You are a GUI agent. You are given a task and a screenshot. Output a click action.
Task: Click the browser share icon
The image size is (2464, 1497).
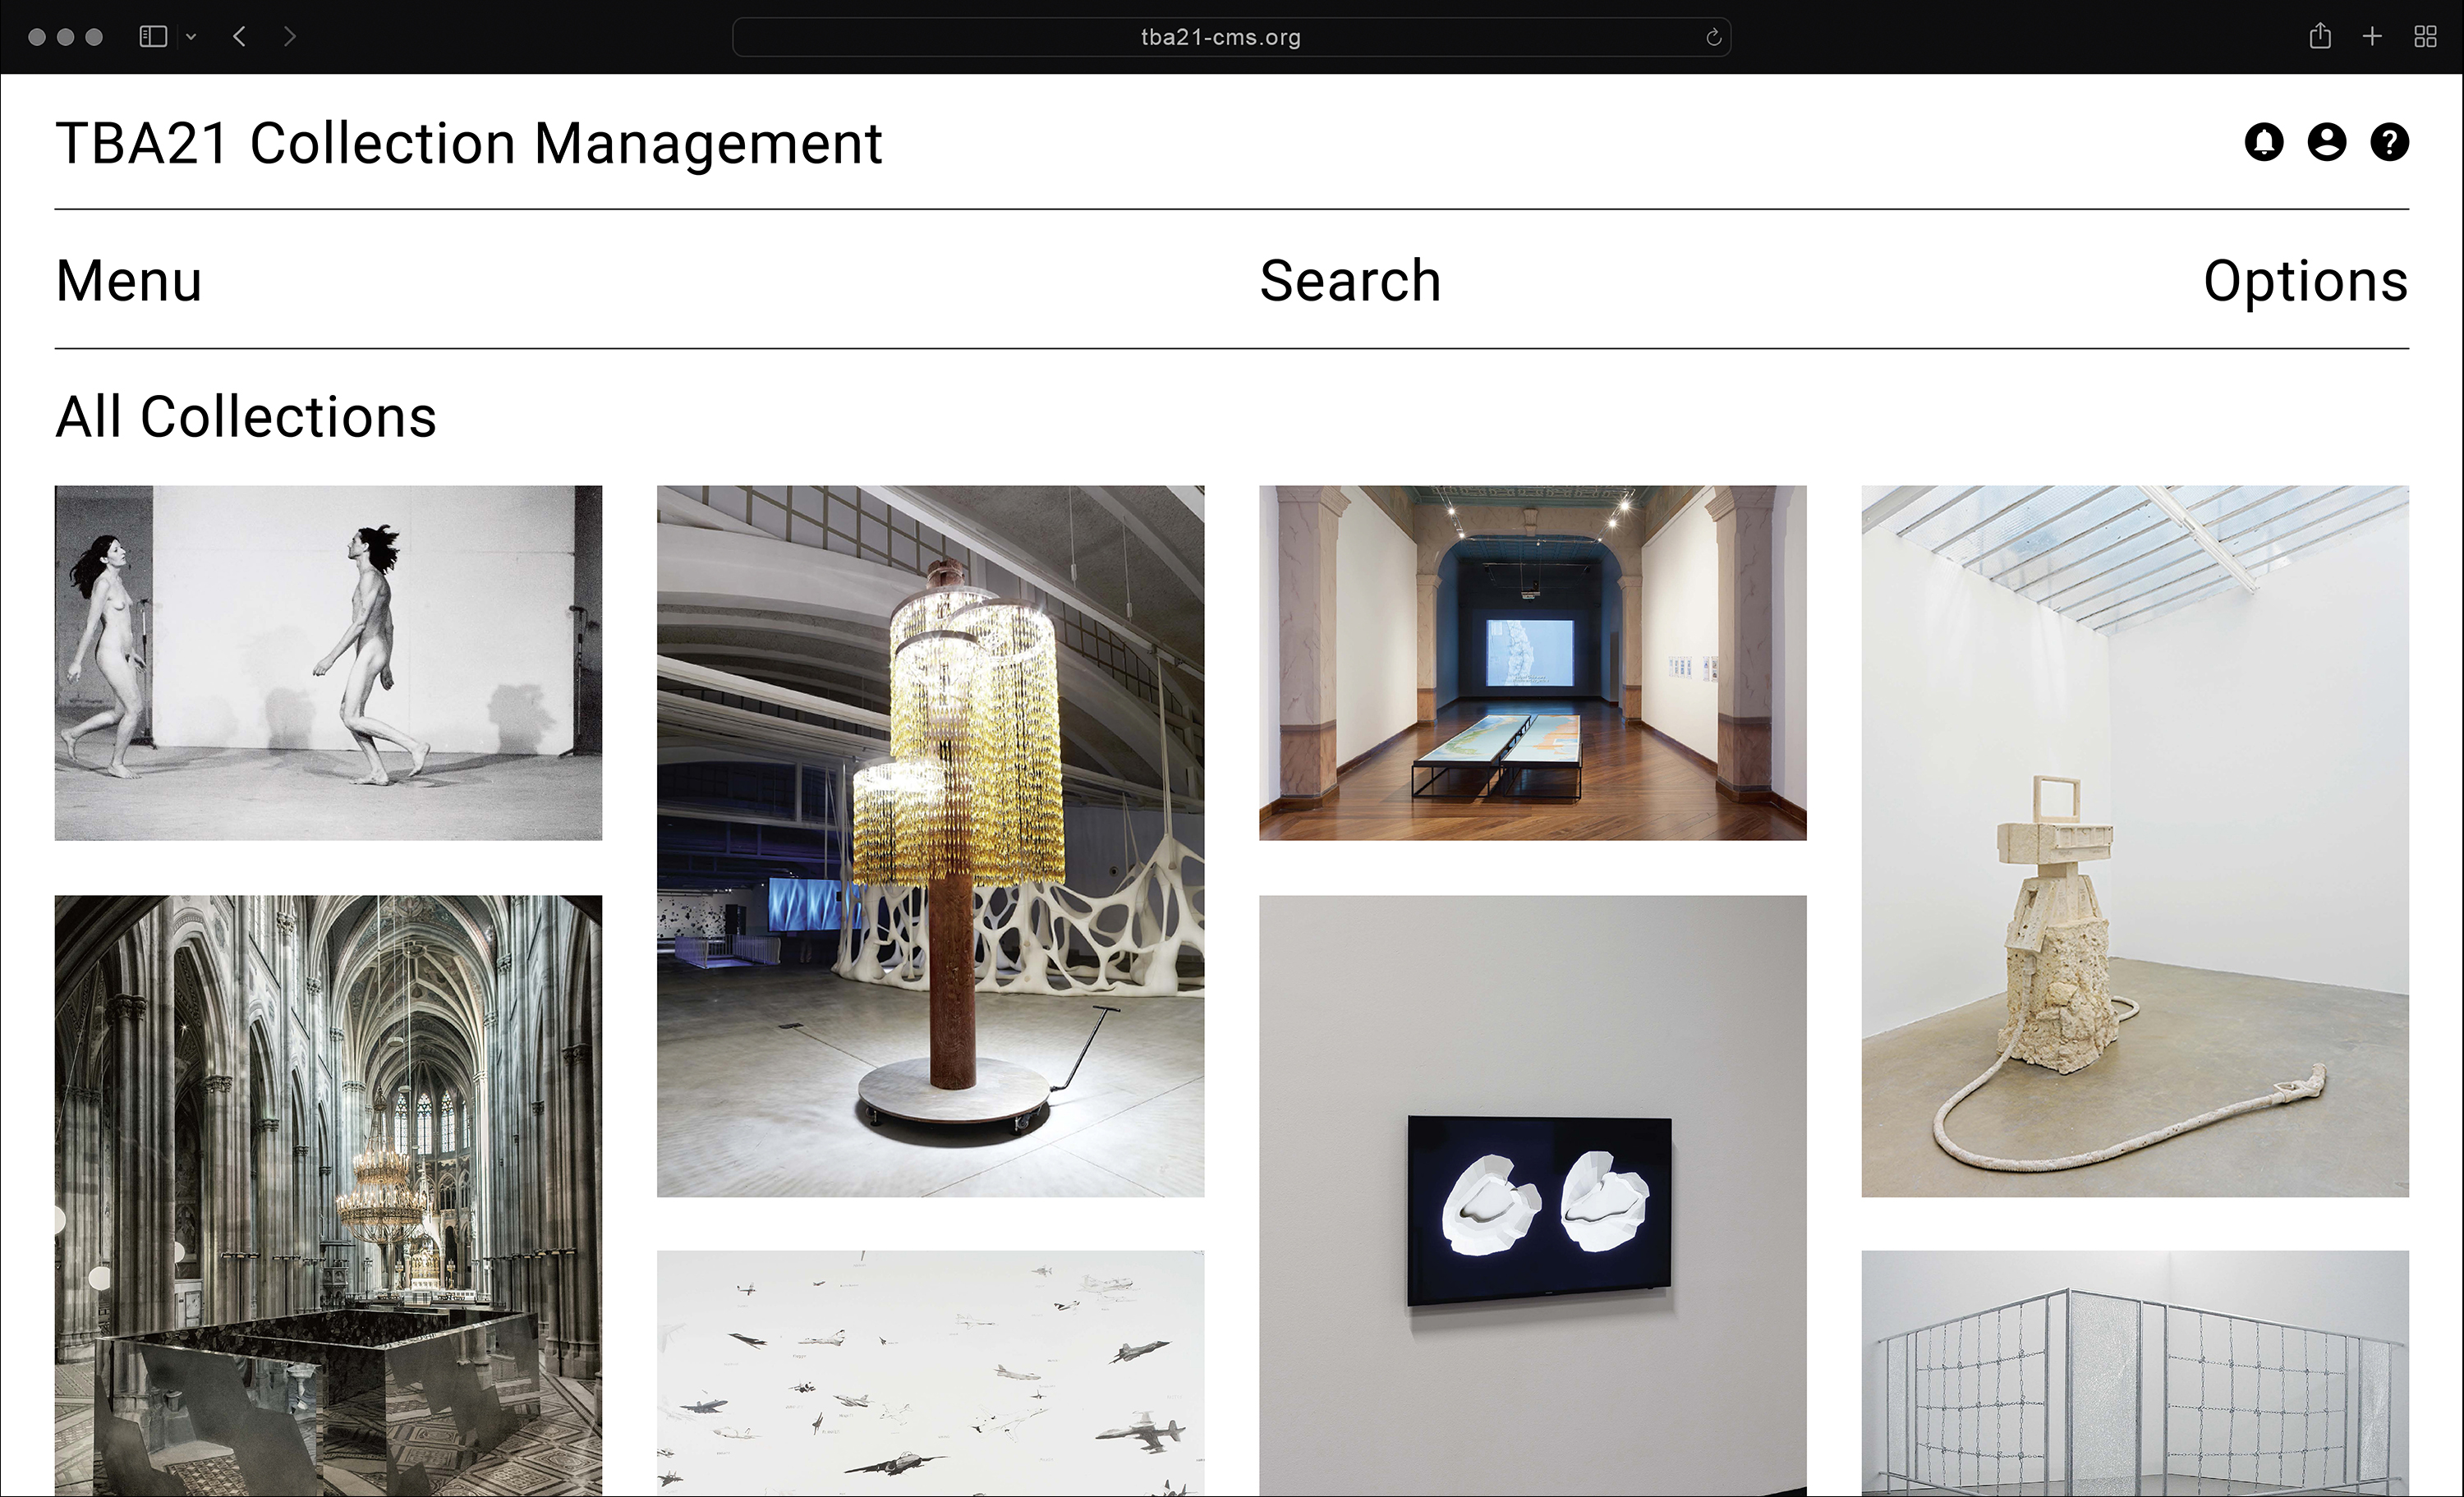point(2321,36)
